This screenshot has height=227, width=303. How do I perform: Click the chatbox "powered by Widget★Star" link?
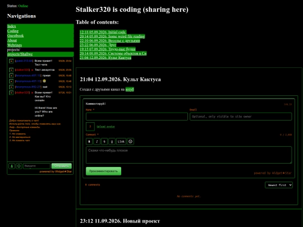[x=56, y=172]
